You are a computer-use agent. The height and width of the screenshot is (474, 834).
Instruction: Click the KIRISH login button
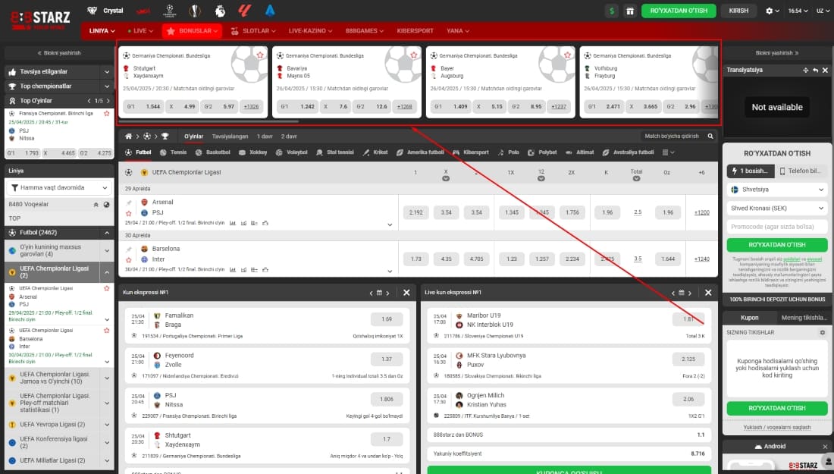coord(738,11)
